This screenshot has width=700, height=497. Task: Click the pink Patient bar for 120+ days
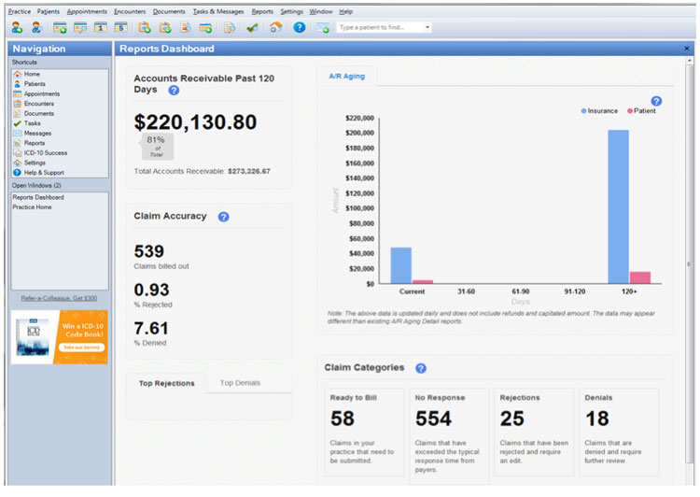tap(639, 277)
